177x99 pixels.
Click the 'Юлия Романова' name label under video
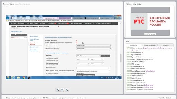pos(150,34)
